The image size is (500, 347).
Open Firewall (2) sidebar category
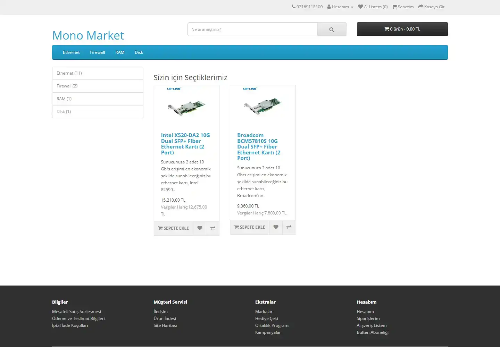[98, 86]
